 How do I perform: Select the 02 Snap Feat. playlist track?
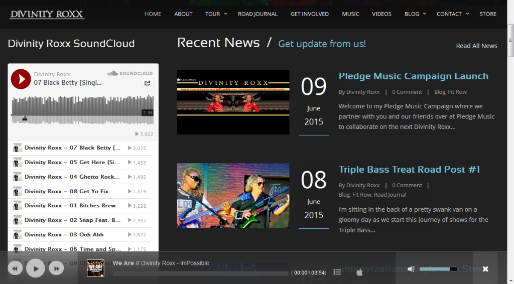(x=79, y=220)
